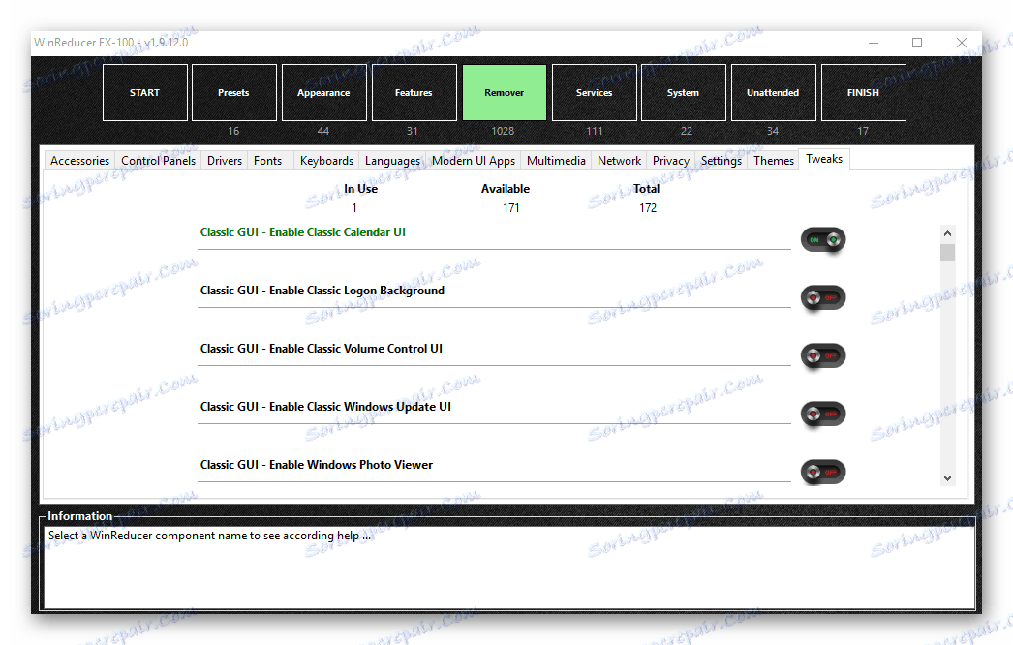The width and height of the screenshot is (1013, 645).
Task: Switch to the Control Panels tab
Action: tap(158, 160)
